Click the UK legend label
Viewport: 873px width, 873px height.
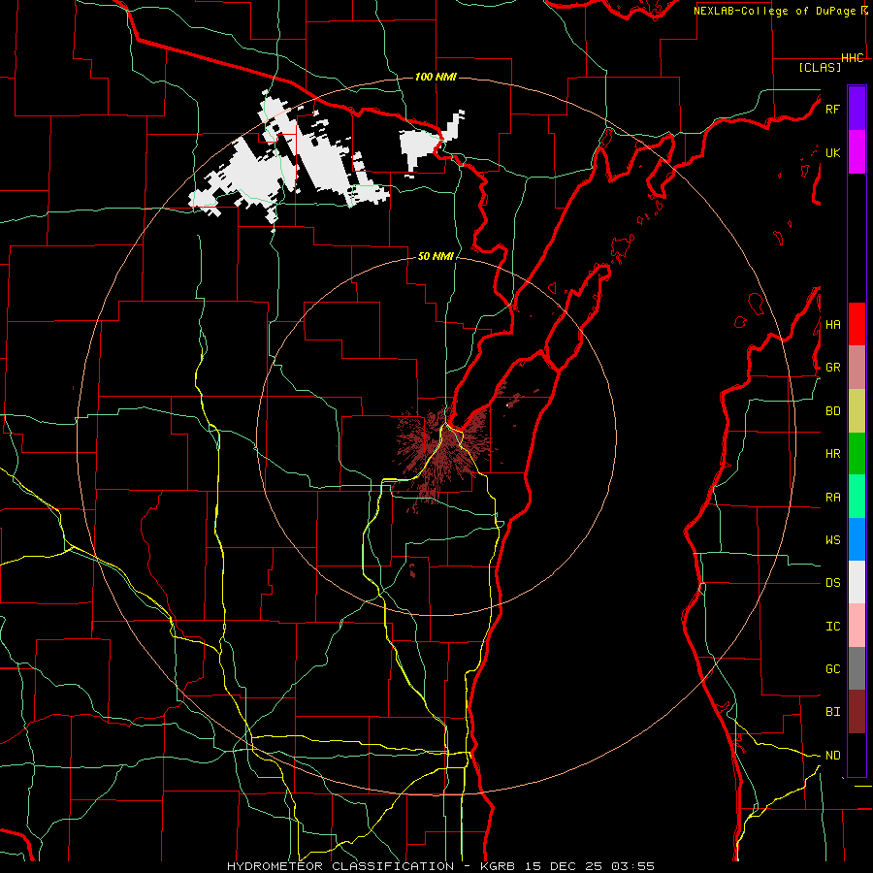832,152
